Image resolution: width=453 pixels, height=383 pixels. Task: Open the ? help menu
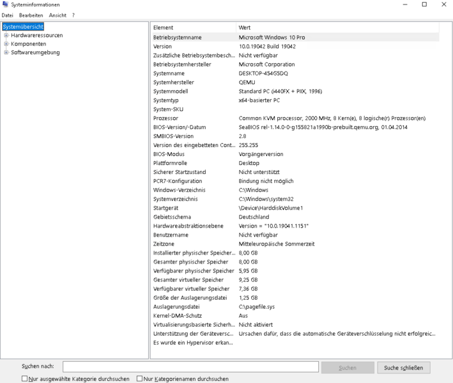point(73,15)
